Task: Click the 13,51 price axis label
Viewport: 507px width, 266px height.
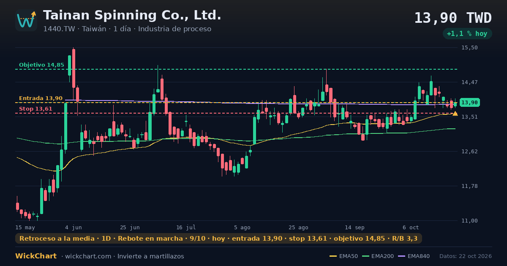Action: [469, 117]
